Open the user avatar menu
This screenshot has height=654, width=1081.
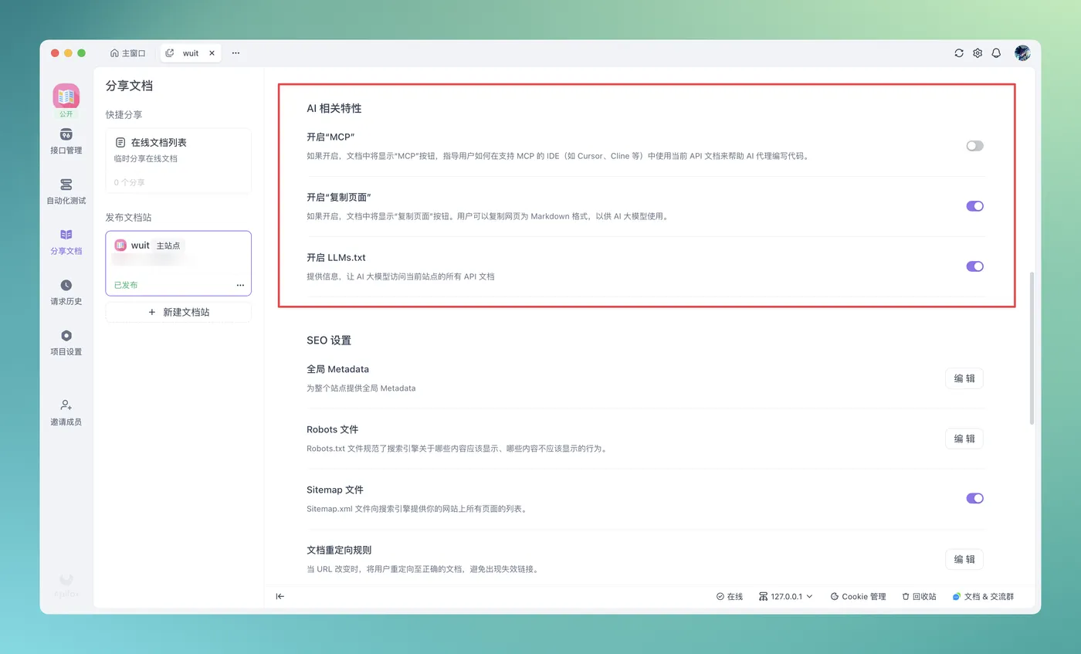pyautogui.click(x=1022, y=53)
